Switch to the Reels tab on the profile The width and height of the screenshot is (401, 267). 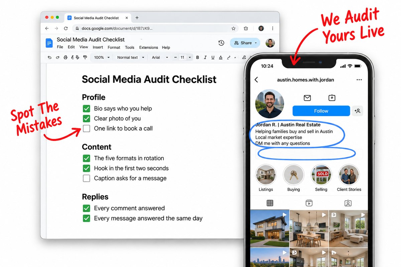(x=309, y=203)
